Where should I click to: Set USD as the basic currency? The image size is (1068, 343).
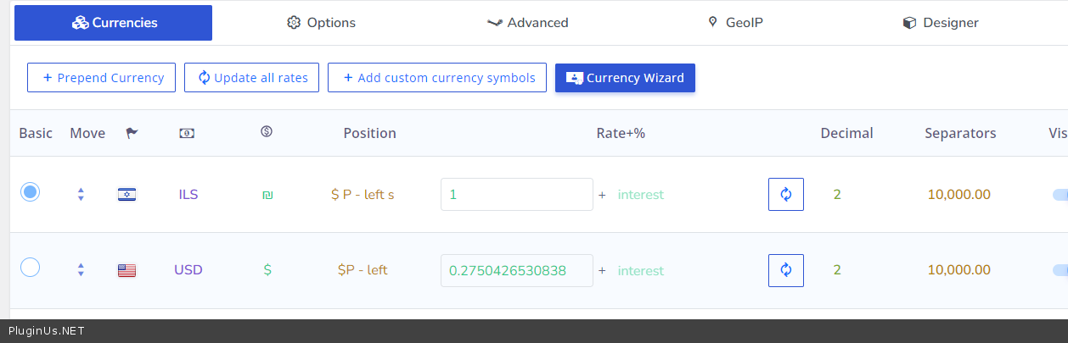(30, 268)
